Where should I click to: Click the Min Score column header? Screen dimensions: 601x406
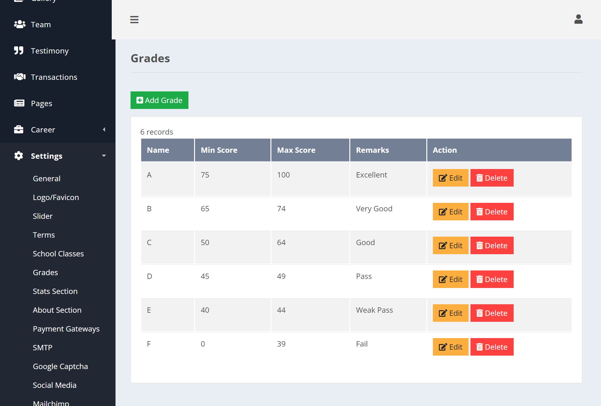(219, 150)
